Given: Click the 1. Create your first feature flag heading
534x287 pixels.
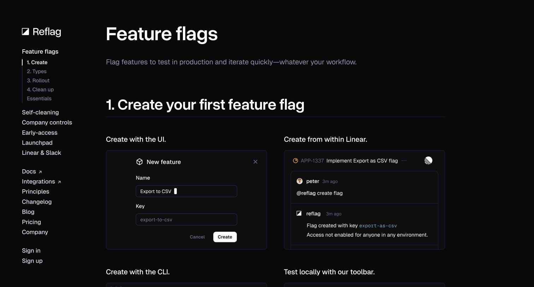Looking at the screenshot, I should coord(205,105).
